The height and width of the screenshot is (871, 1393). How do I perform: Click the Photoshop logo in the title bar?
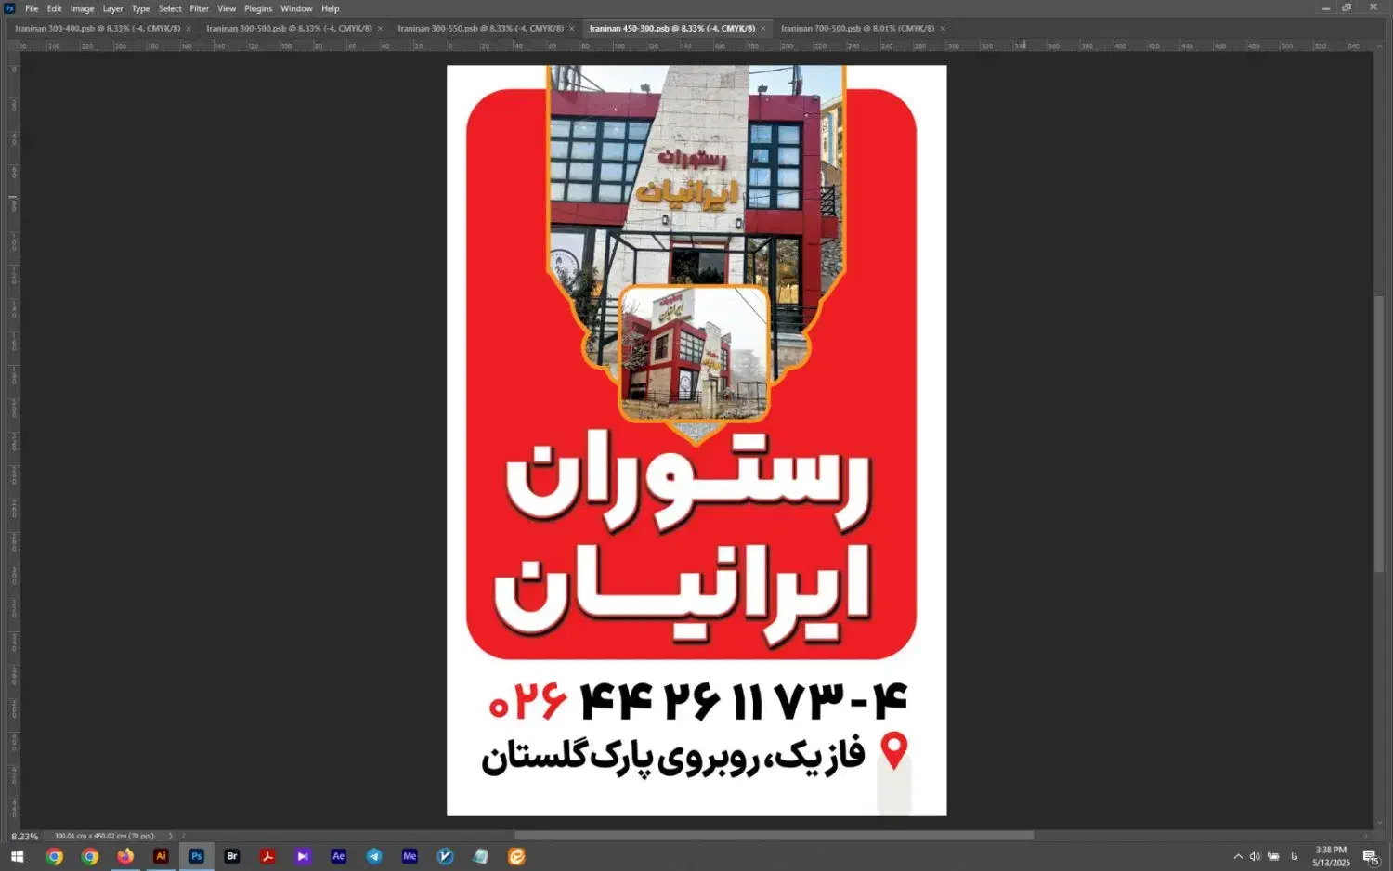(10, 7)
